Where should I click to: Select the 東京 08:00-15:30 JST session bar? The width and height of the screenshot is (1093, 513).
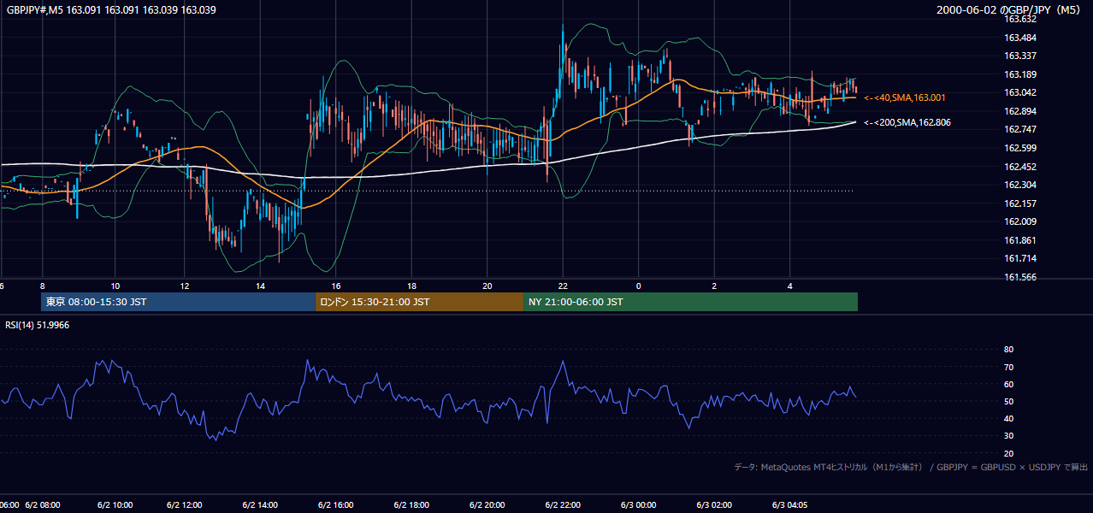(178, 302)
